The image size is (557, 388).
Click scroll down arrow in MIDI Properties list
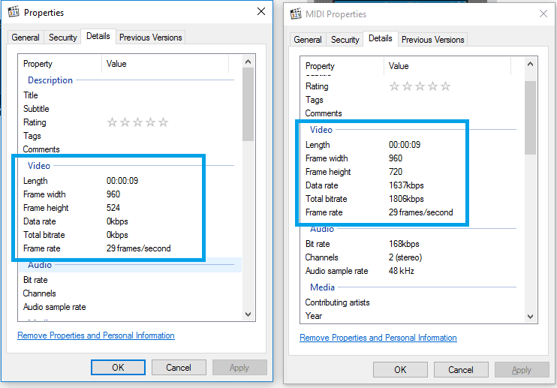coord(531,316)
